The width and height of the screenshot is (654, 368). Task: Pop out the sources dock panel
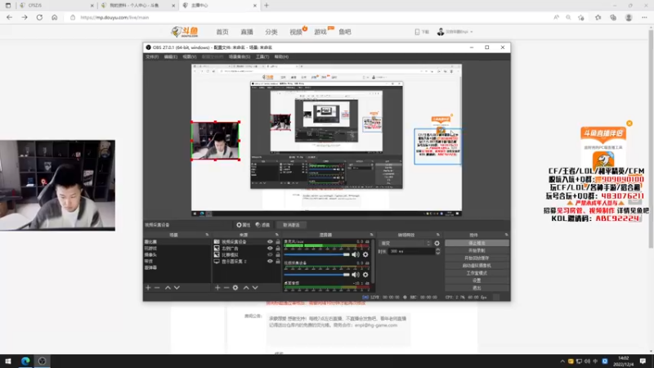pyautogui.click(x=276, y=235)
